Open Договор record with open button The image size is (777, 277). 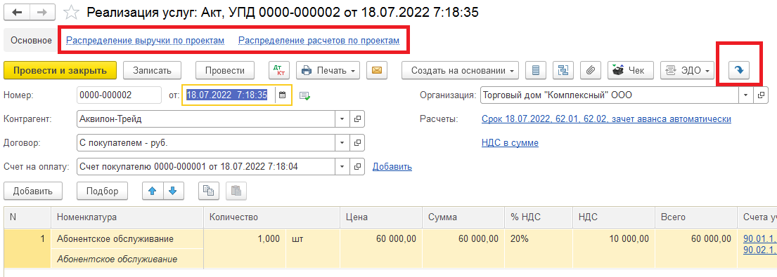click(357, 142)
